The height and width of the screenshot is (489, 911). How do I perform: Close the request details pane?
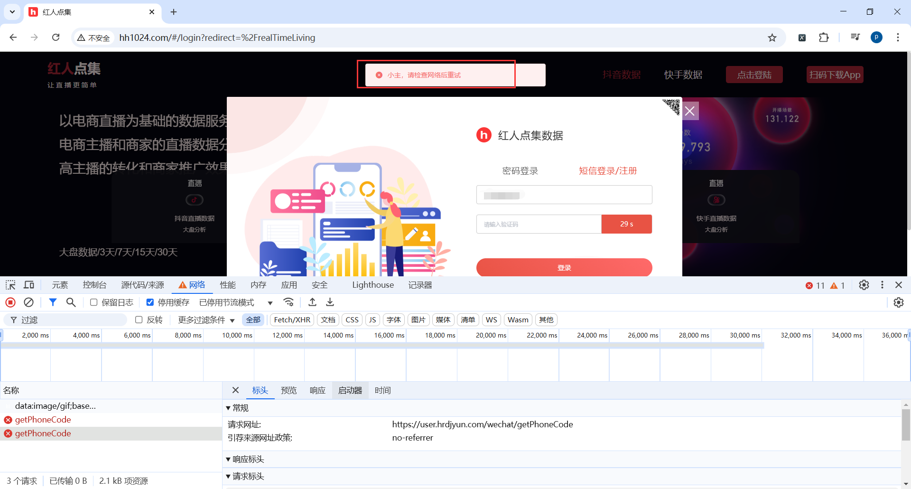[x=235, y=390]
